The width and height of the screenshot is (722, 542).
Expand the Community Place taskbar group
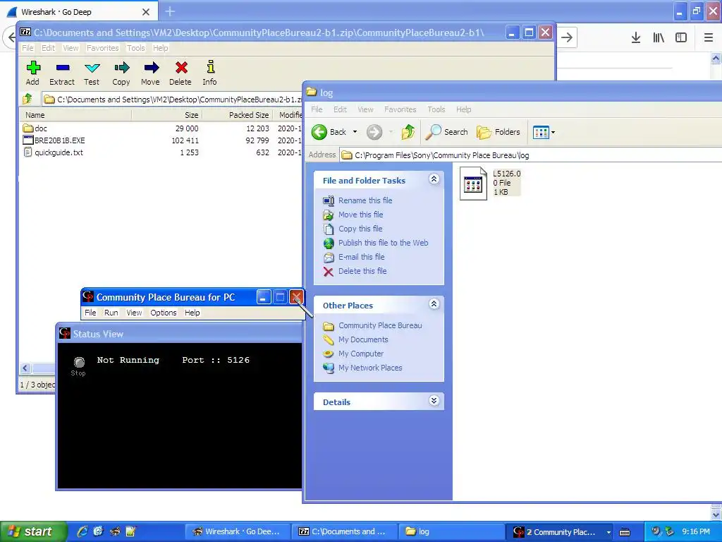pos(608,532)
